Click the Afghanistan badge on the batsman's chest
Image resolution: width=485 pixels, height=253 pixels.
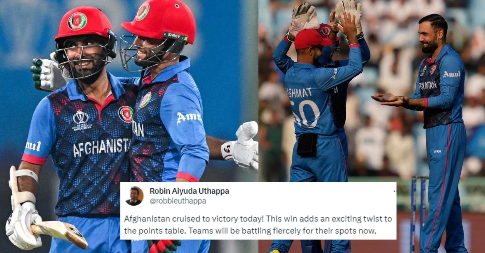(x=126, y=114)
